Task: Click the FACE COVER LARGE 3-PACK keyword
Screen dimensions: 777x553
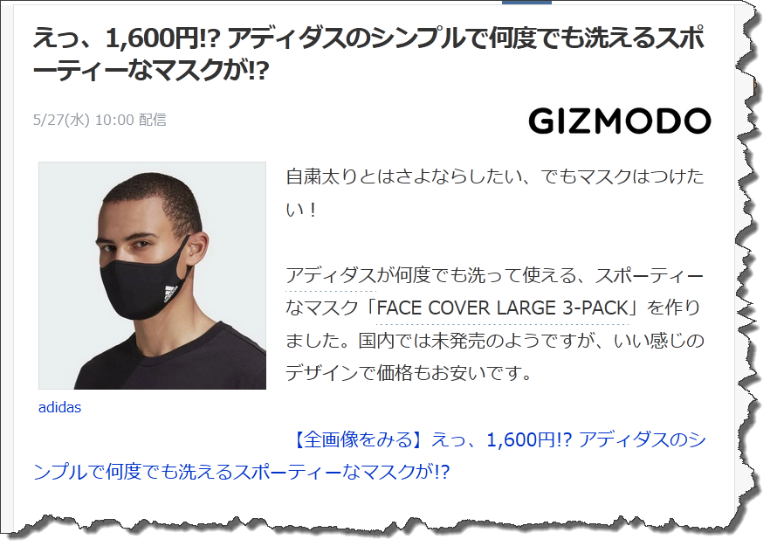Action: tap(503, 308)
